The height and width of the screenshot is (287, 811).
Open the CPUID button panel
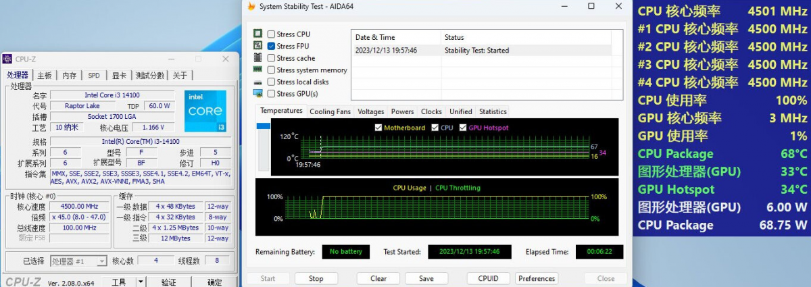click(x=488, y=278)
